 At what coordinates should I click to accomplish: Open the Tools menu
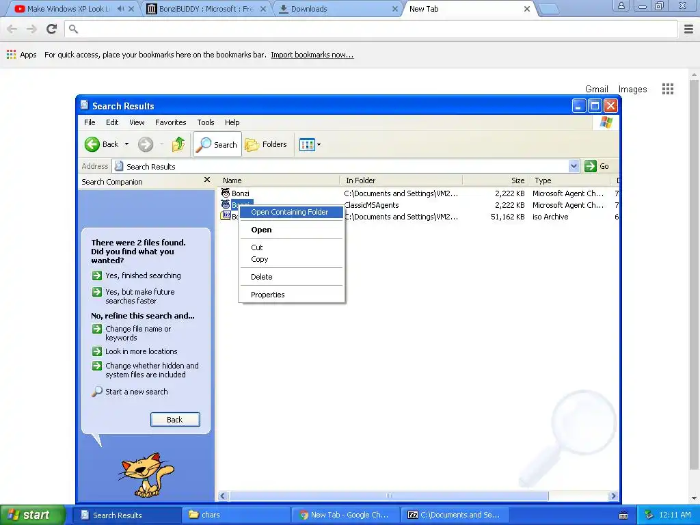pos(205,122)
